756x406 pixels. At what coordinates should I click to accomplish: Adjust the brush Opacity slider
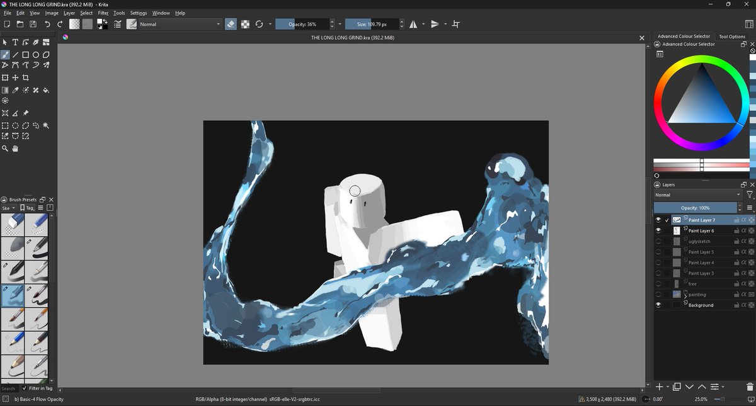pos(302,24)
